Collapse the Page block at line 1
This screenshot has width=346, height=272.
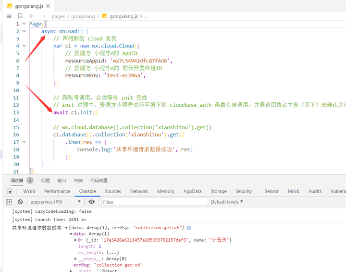pyautogui.click(x=25, y=24)
